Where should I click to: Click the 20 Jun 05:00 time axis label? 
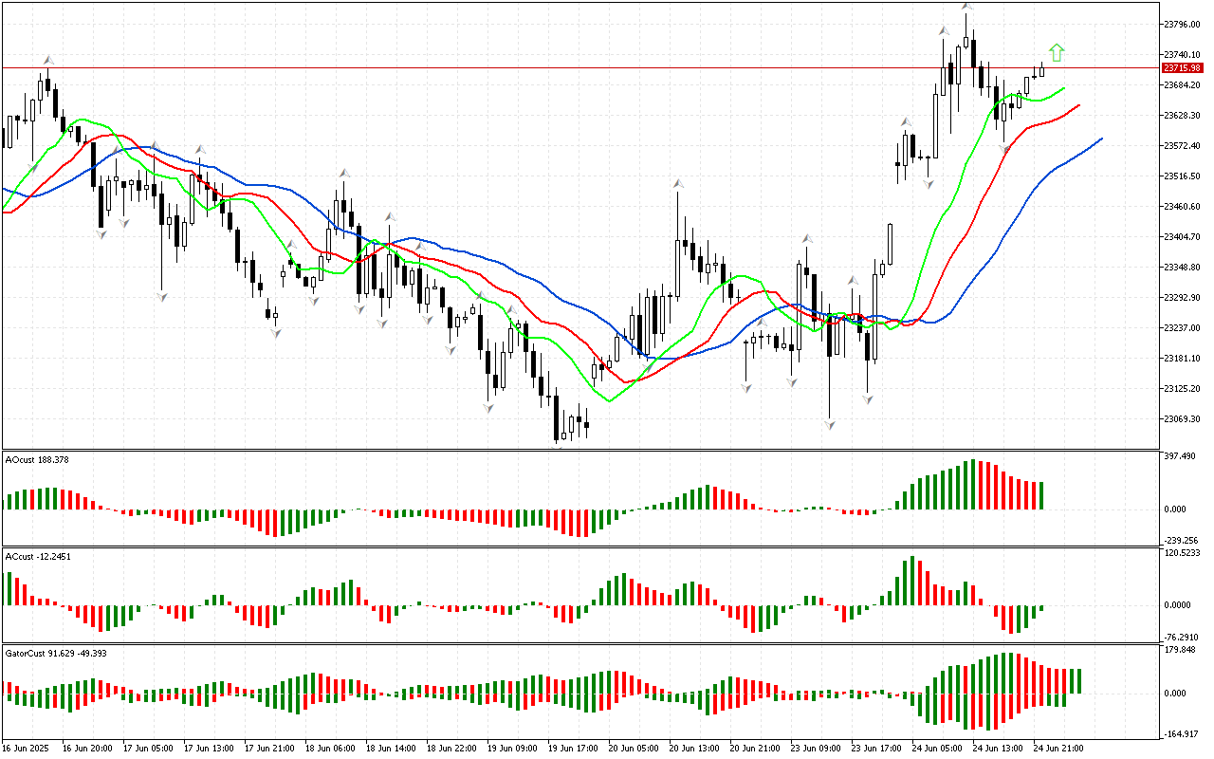(x=634, y=749)
